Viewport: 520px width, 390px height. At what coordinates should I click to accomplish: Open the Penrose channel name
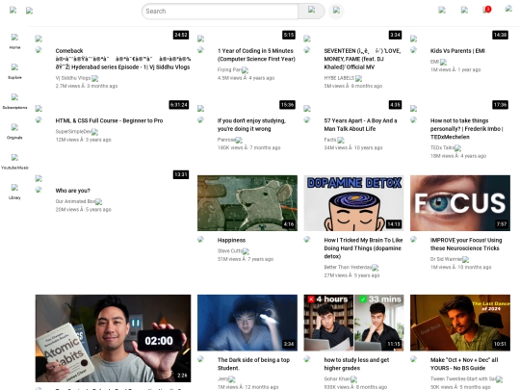(226, 140)
